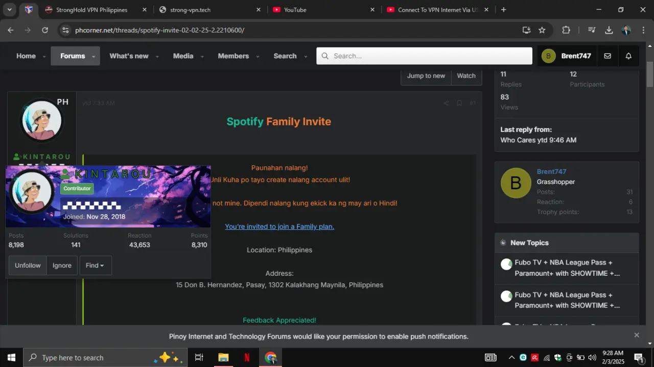Expand the Home dropdown arrow
This screenshot has height=367, width=654.
[44, 57]
